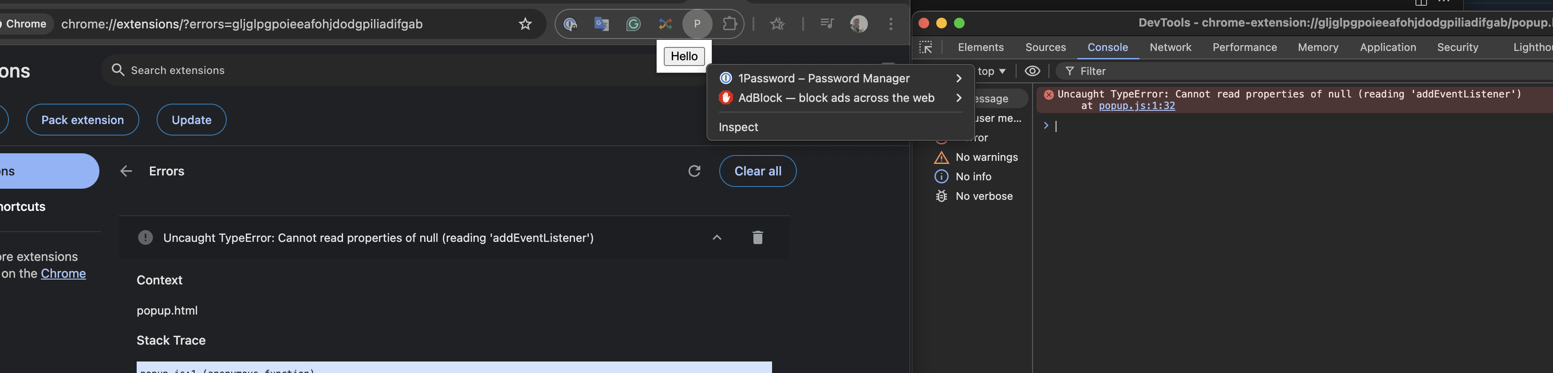Click the Update button

[192, 120]
